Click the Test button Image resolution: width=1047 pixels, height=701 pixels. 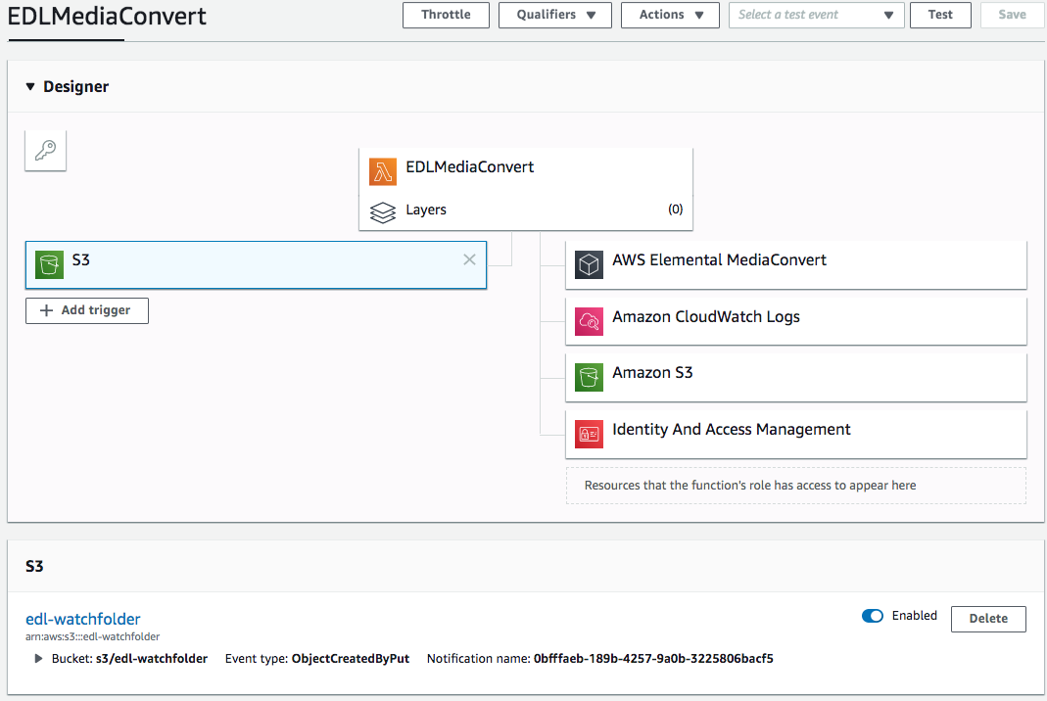click(x=940, y=15)
